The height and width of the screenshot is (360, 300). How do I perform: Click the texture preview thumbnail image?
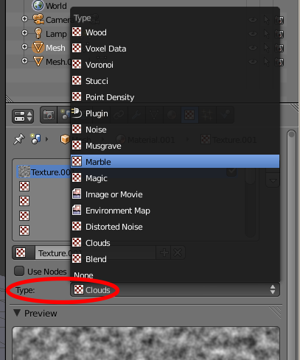coord(146,343)
